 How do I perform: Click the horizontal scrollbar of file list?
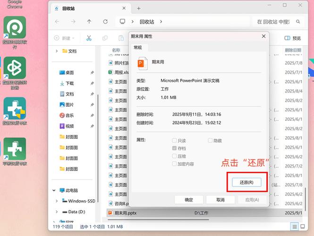pos(158,219)
